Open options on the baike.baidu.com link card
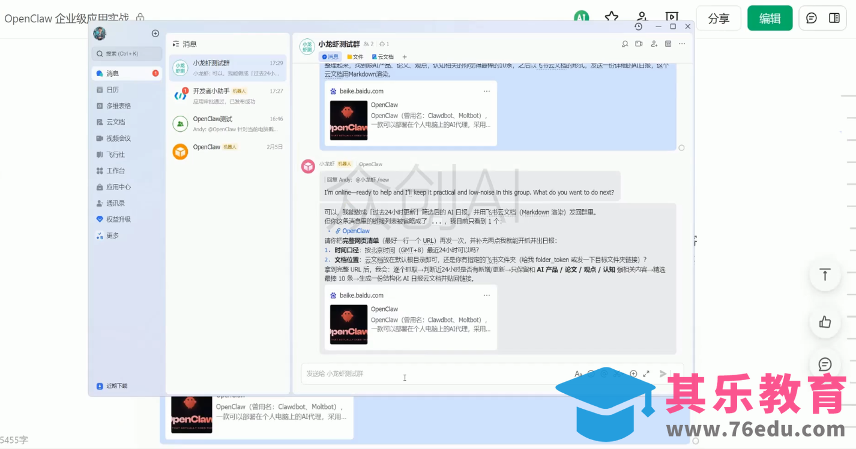 click(x=487, y=295)
